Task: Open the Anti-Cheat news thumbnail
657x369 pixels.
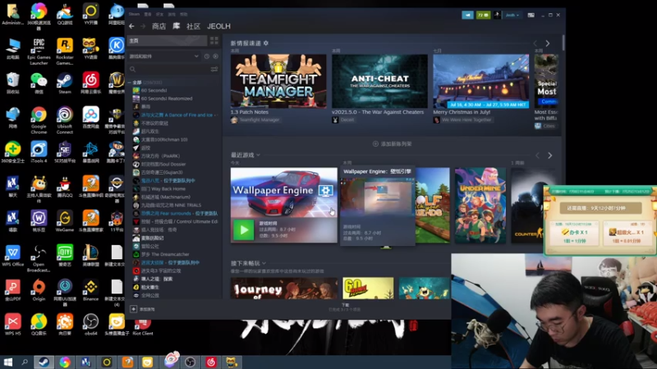Action: [x=379, y=81]
